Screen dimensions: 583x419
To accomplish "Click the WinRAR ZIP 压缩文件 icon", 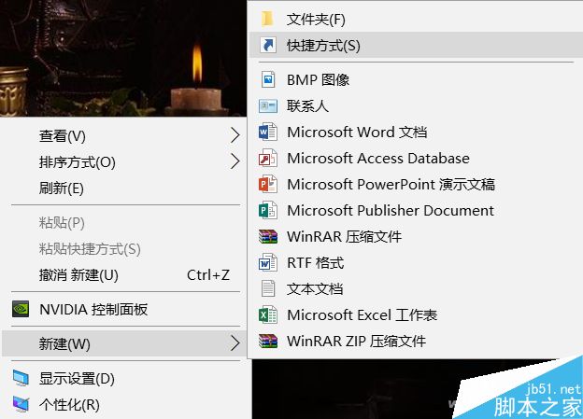I will click(x=268, y=341).
